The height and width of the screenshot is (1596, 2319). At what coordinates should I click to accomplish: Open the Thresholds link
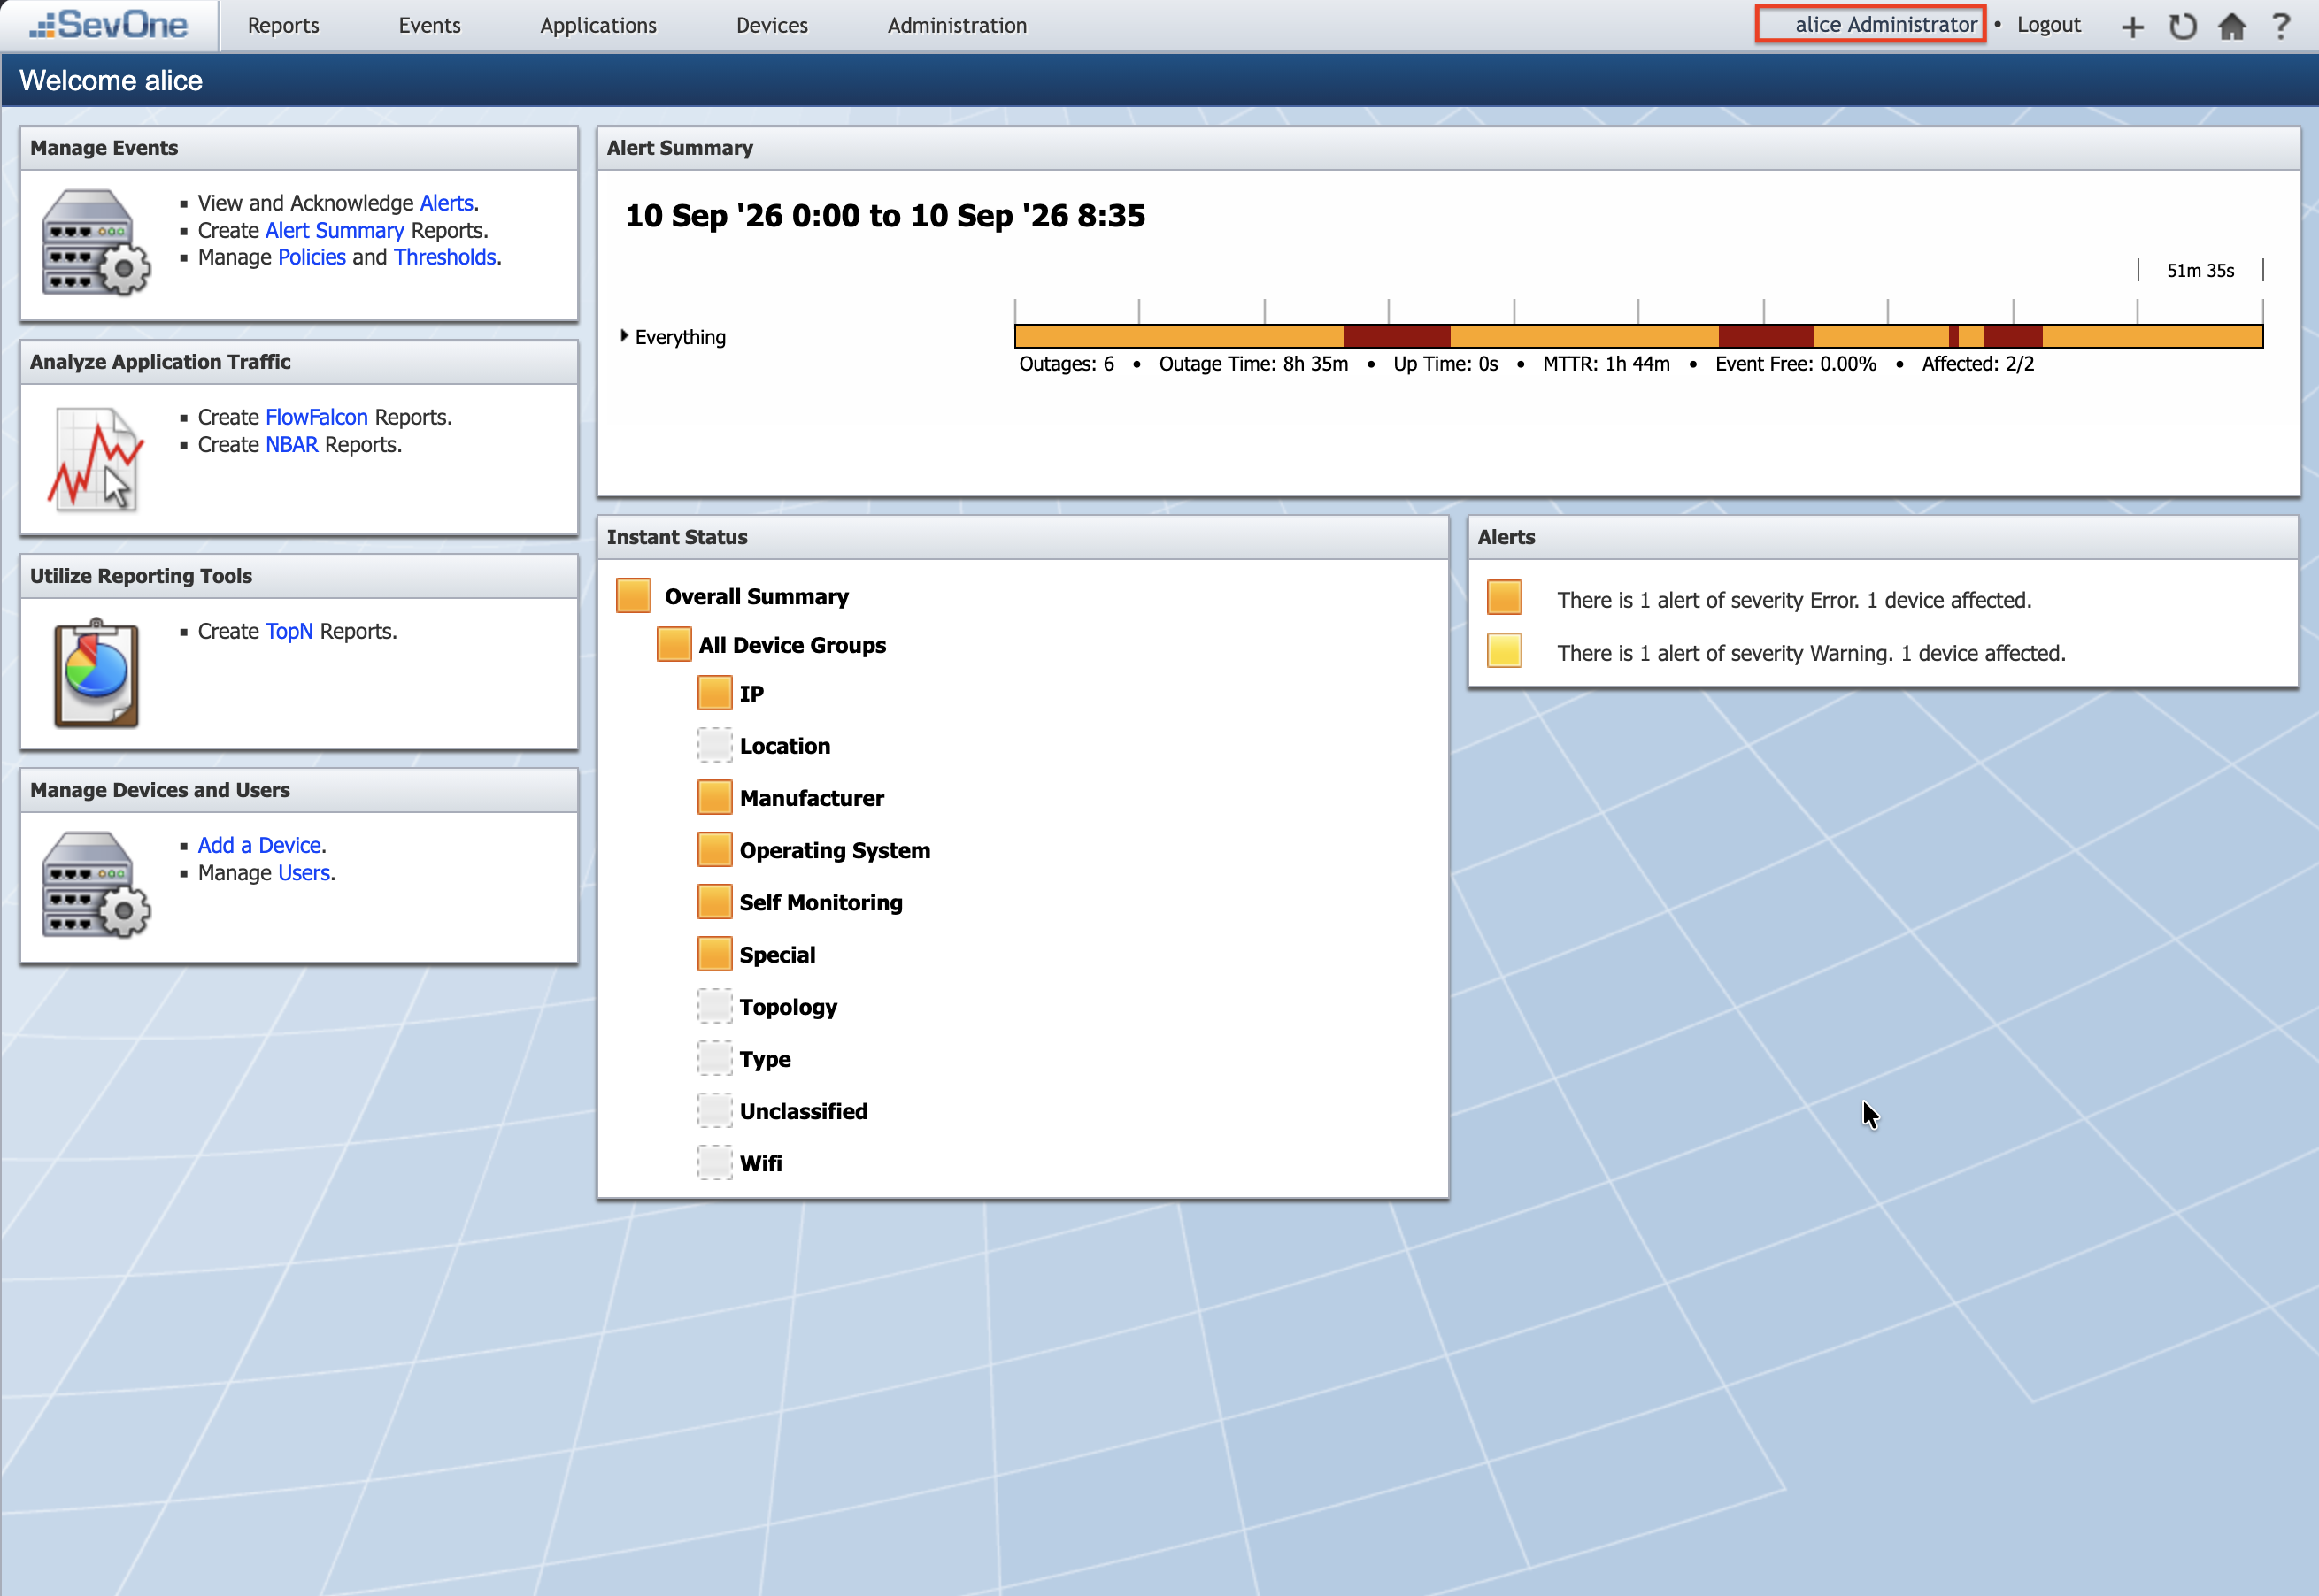pyautogui.click(x=445, y=257)
